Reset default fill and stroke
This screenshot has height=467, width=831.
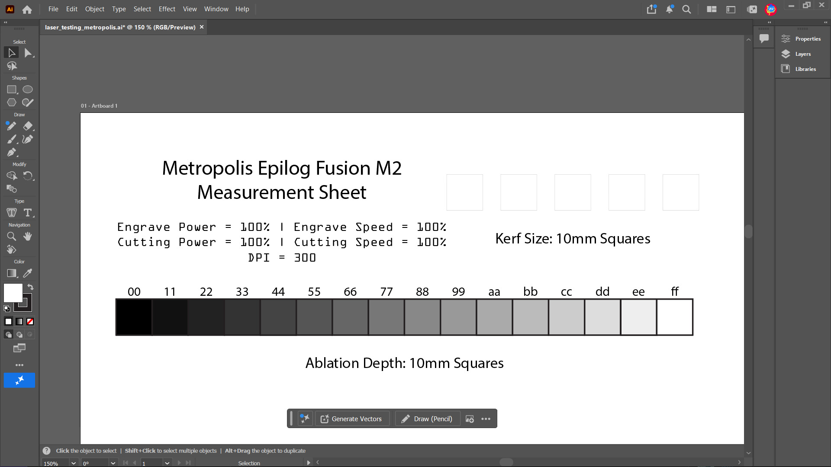(x=7, y=309)
